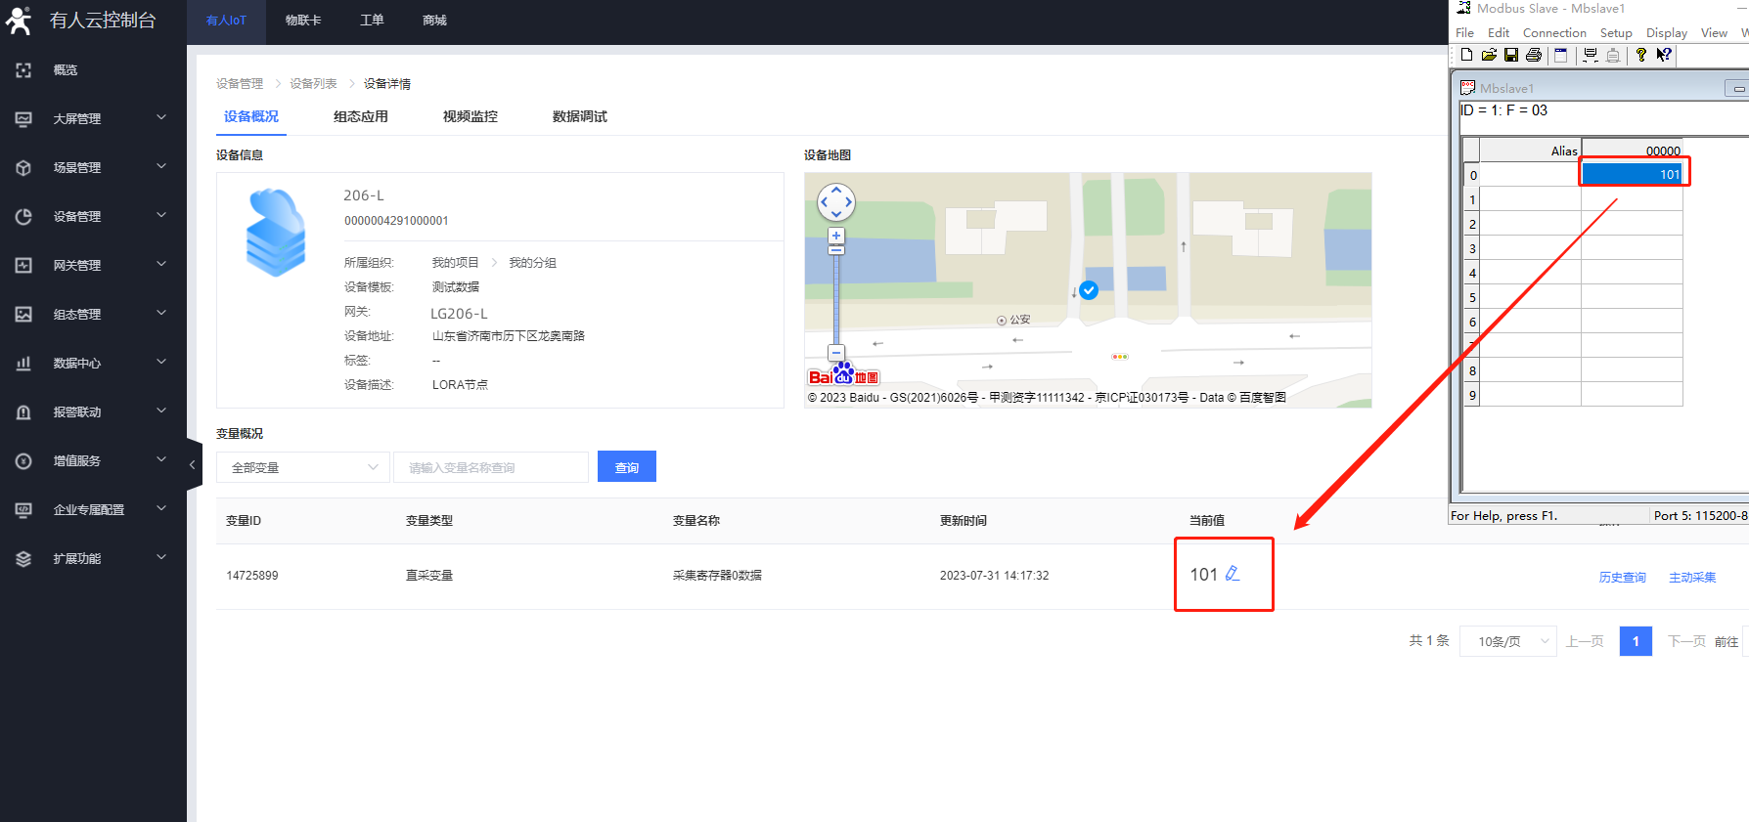Switch to the 组态应用 tab
Image resolution: width=1749 pixels, height=822 pixels.
point(361,116)
